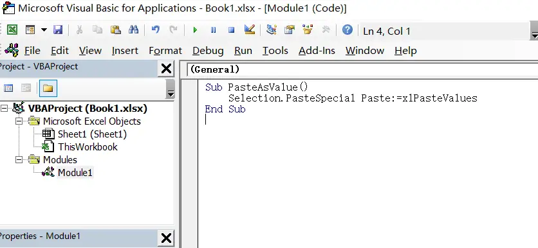Click the Break pause icon
The image size is (538, 248).
pyautogui.click(x=214, y=30)
